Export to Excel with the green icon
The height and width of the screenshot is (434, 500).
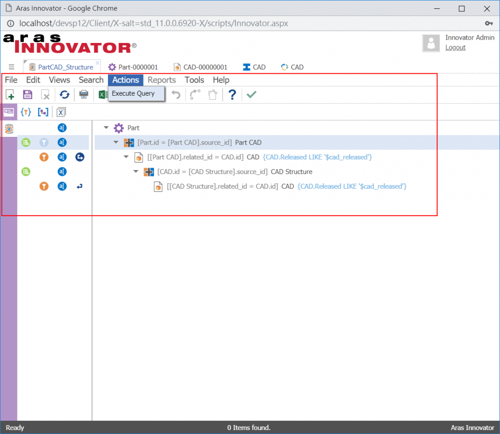(x=103, y=94)
